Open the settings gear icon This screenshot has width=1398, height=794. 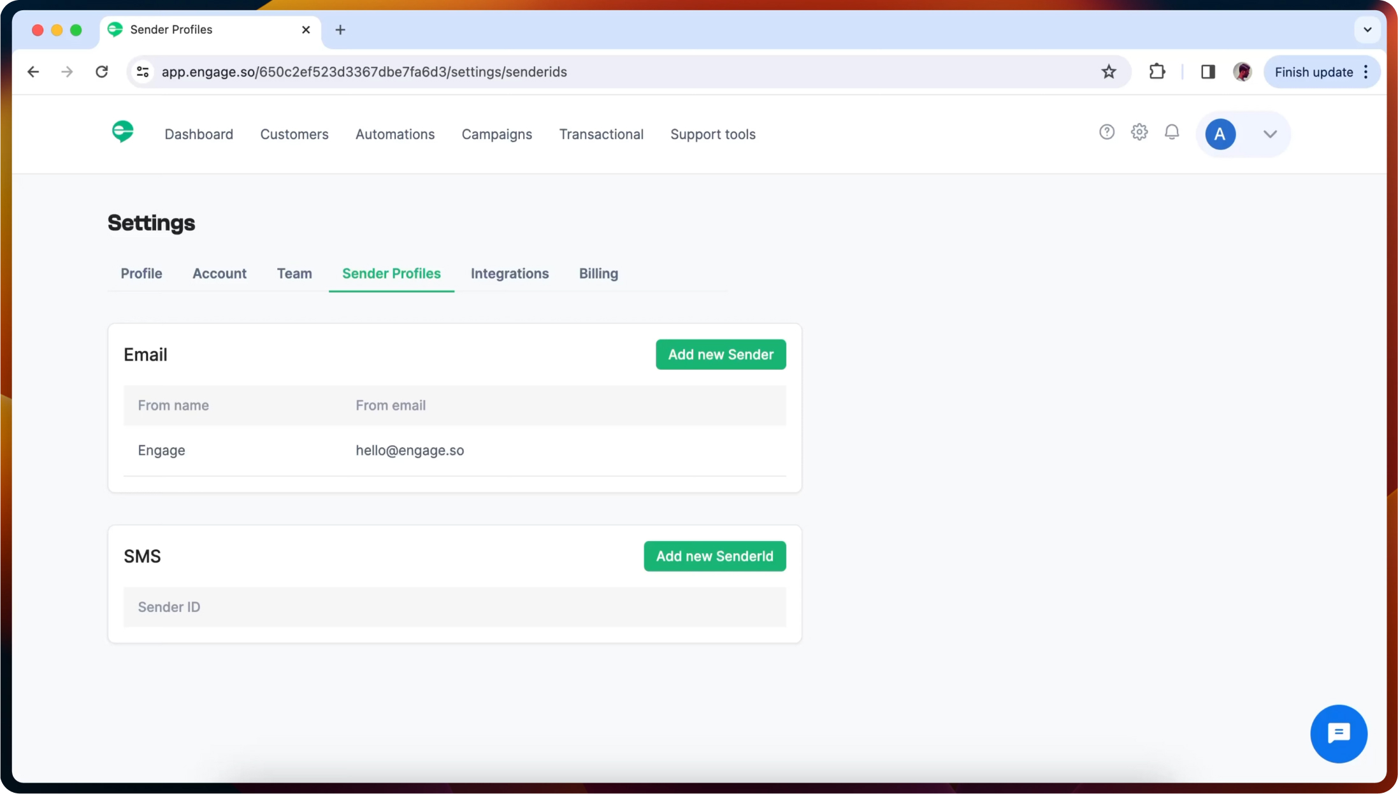tap(1139, 132)
